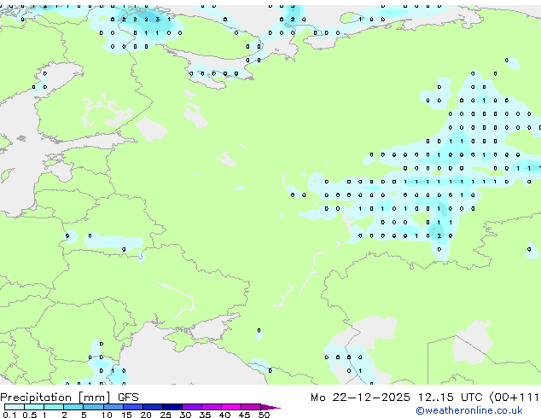
Task: Select the legend swatch between 0.1 and 0.5
Action: (15, 407)
